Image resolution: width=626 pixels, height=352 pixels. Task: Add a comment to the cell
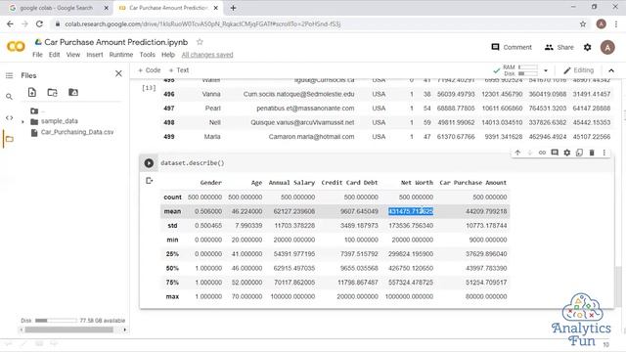pos(555,153)
